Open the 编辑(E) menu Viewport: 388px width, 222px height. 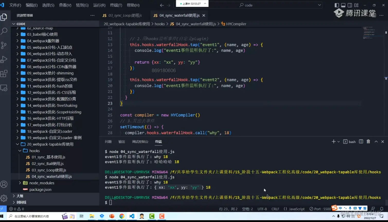click(x=32, y=5)
